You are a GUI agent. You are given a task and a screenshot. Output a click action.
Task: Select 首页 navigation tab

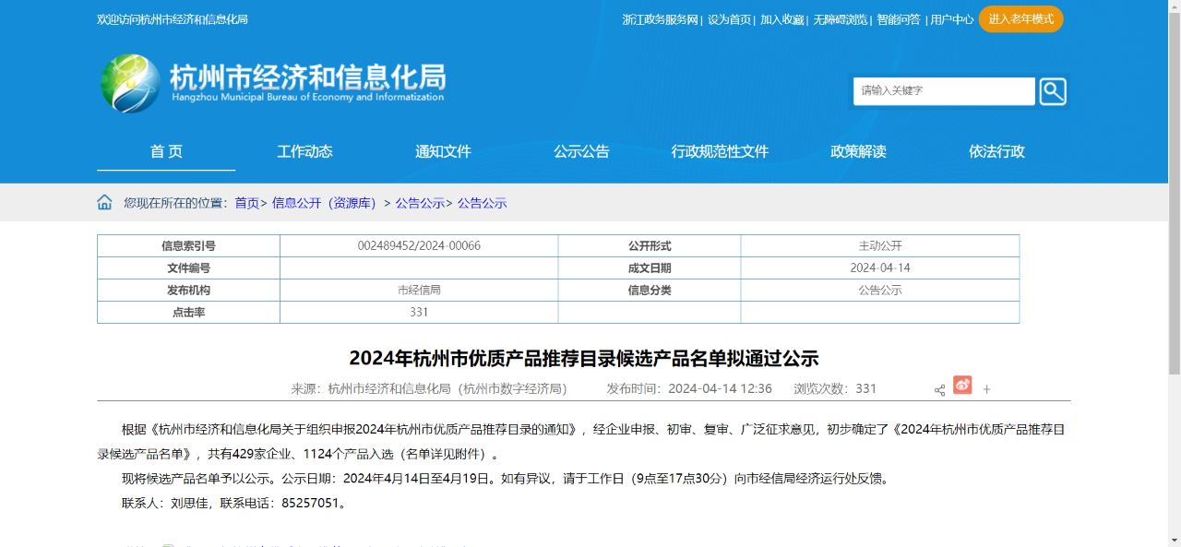pos(166,152)
